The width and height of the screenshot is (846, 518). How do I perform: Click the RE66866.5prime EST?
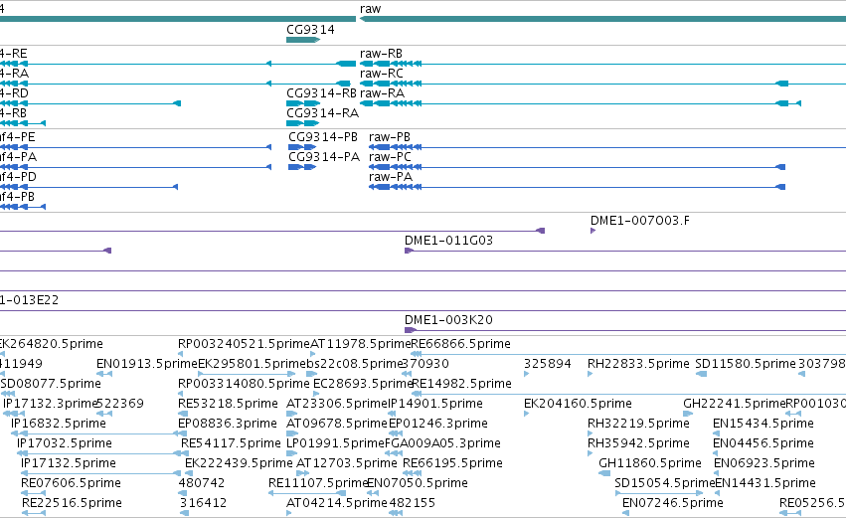point(460,344)
